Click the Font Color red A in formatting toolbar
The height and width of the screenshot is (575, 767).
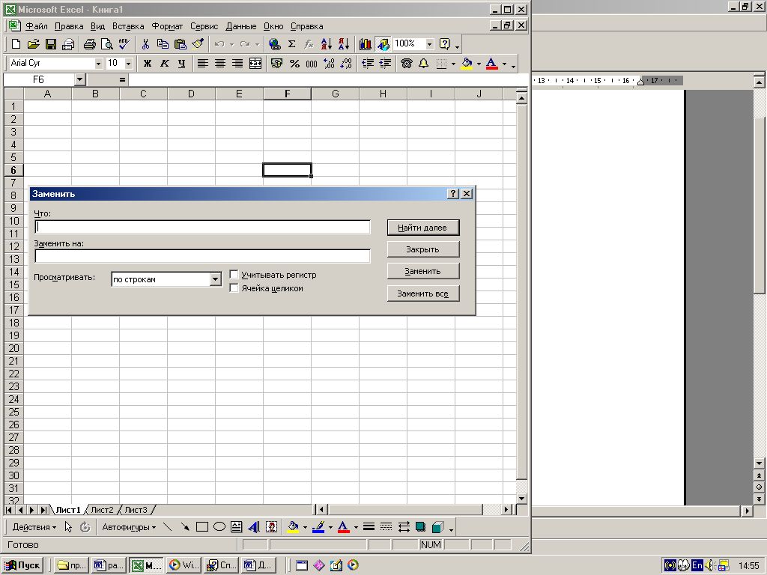[492, 63]
